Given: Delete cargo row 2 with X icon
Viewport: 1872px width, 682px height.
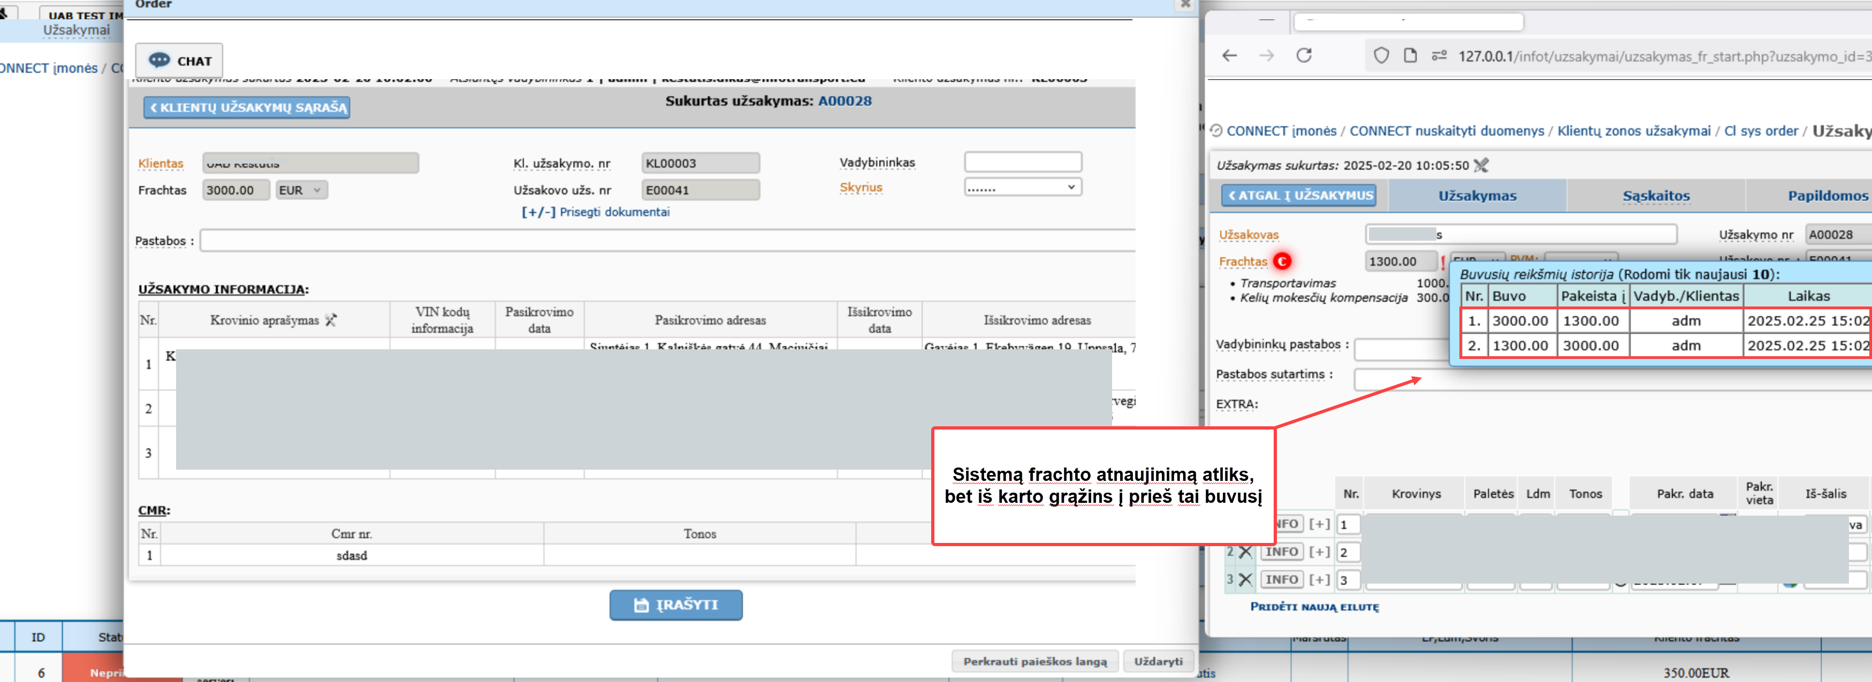Looking at the screenshot, I should coord(1245,552).
